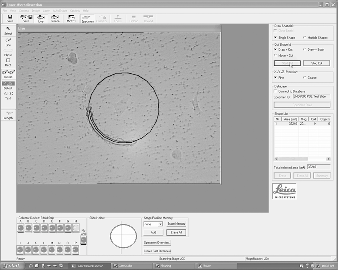Freeze the camera image
338x270 pixels.
55,19
